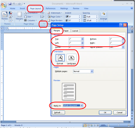135x128 pixels.
Task: Click the zoom slider handle
Action: [119, 125]
